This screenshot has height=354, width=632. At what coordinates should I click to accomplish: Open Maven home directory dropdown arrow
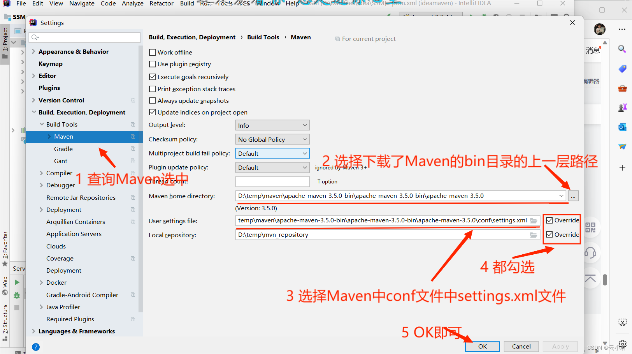click(561, 196)
